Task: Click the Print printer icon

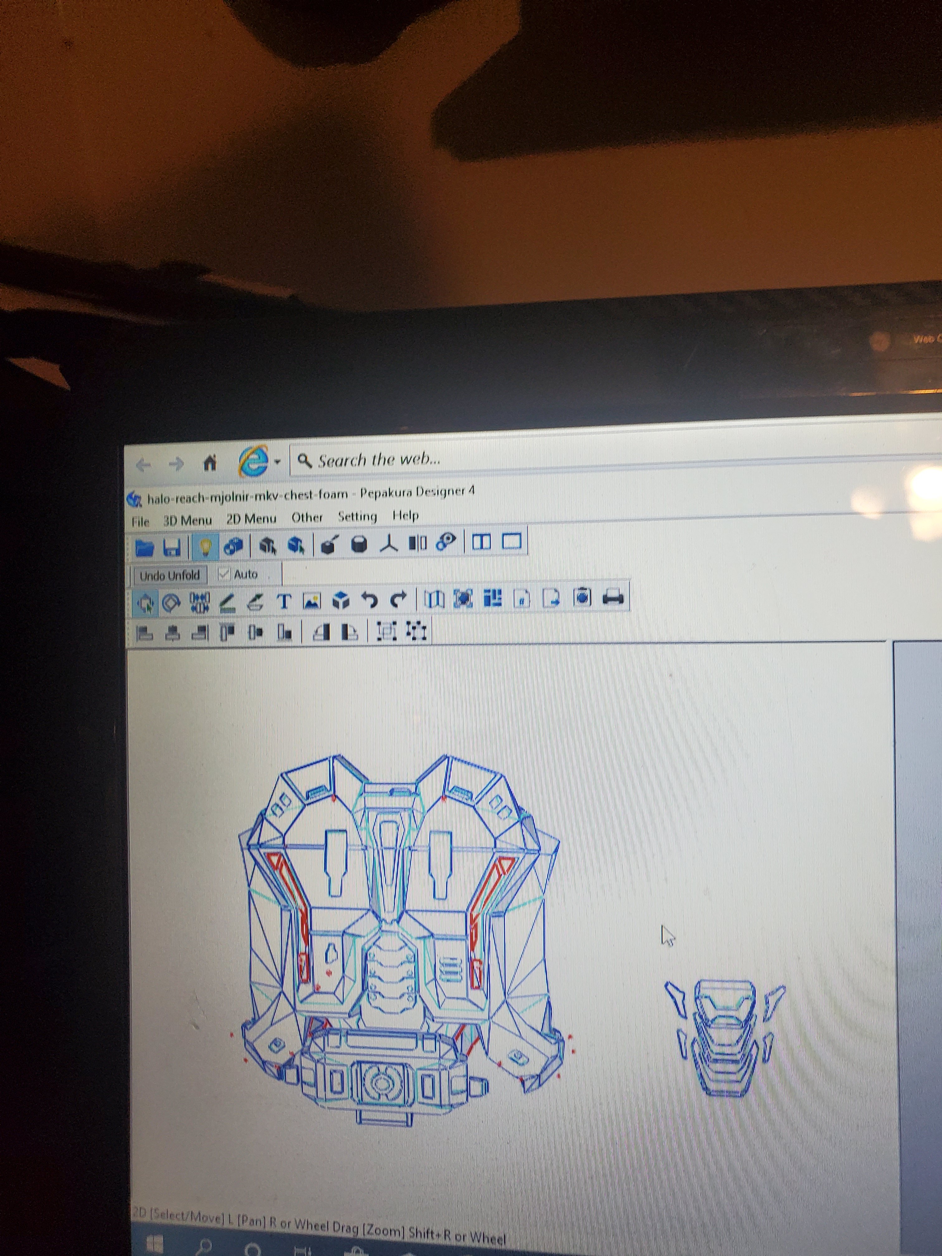Action: pos(613,596)
